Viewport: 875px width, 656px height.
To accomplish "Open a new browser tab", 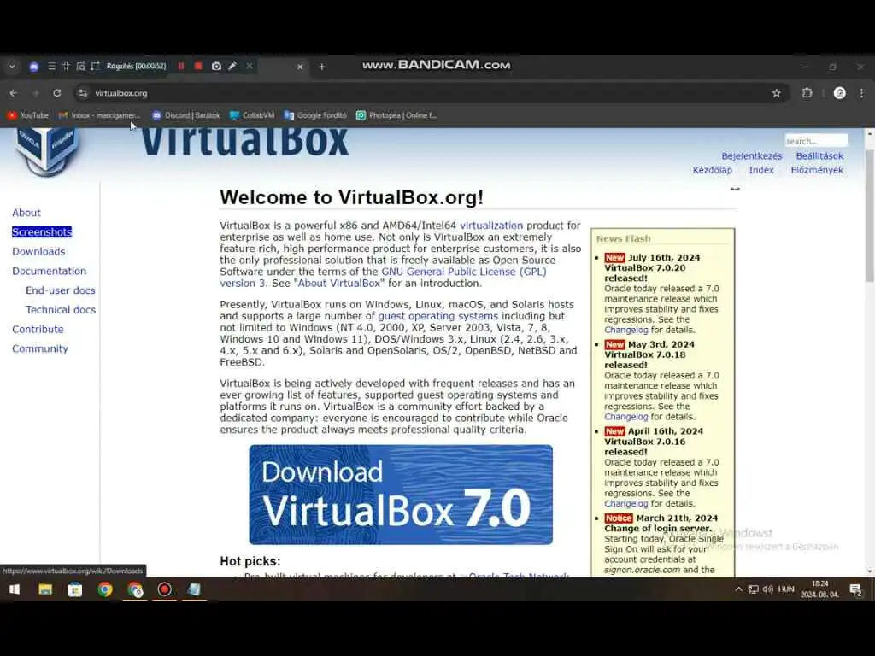I will [322, 67].
